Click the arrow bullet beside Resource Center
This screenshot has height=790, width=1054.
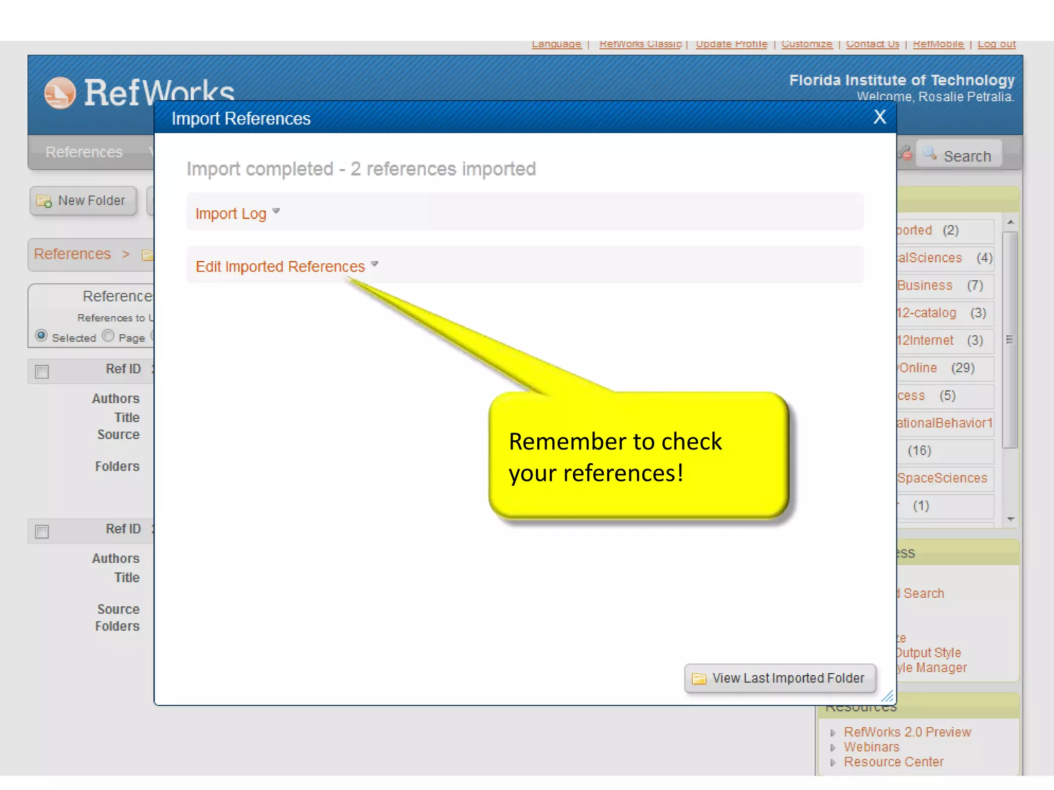point(833,763)
